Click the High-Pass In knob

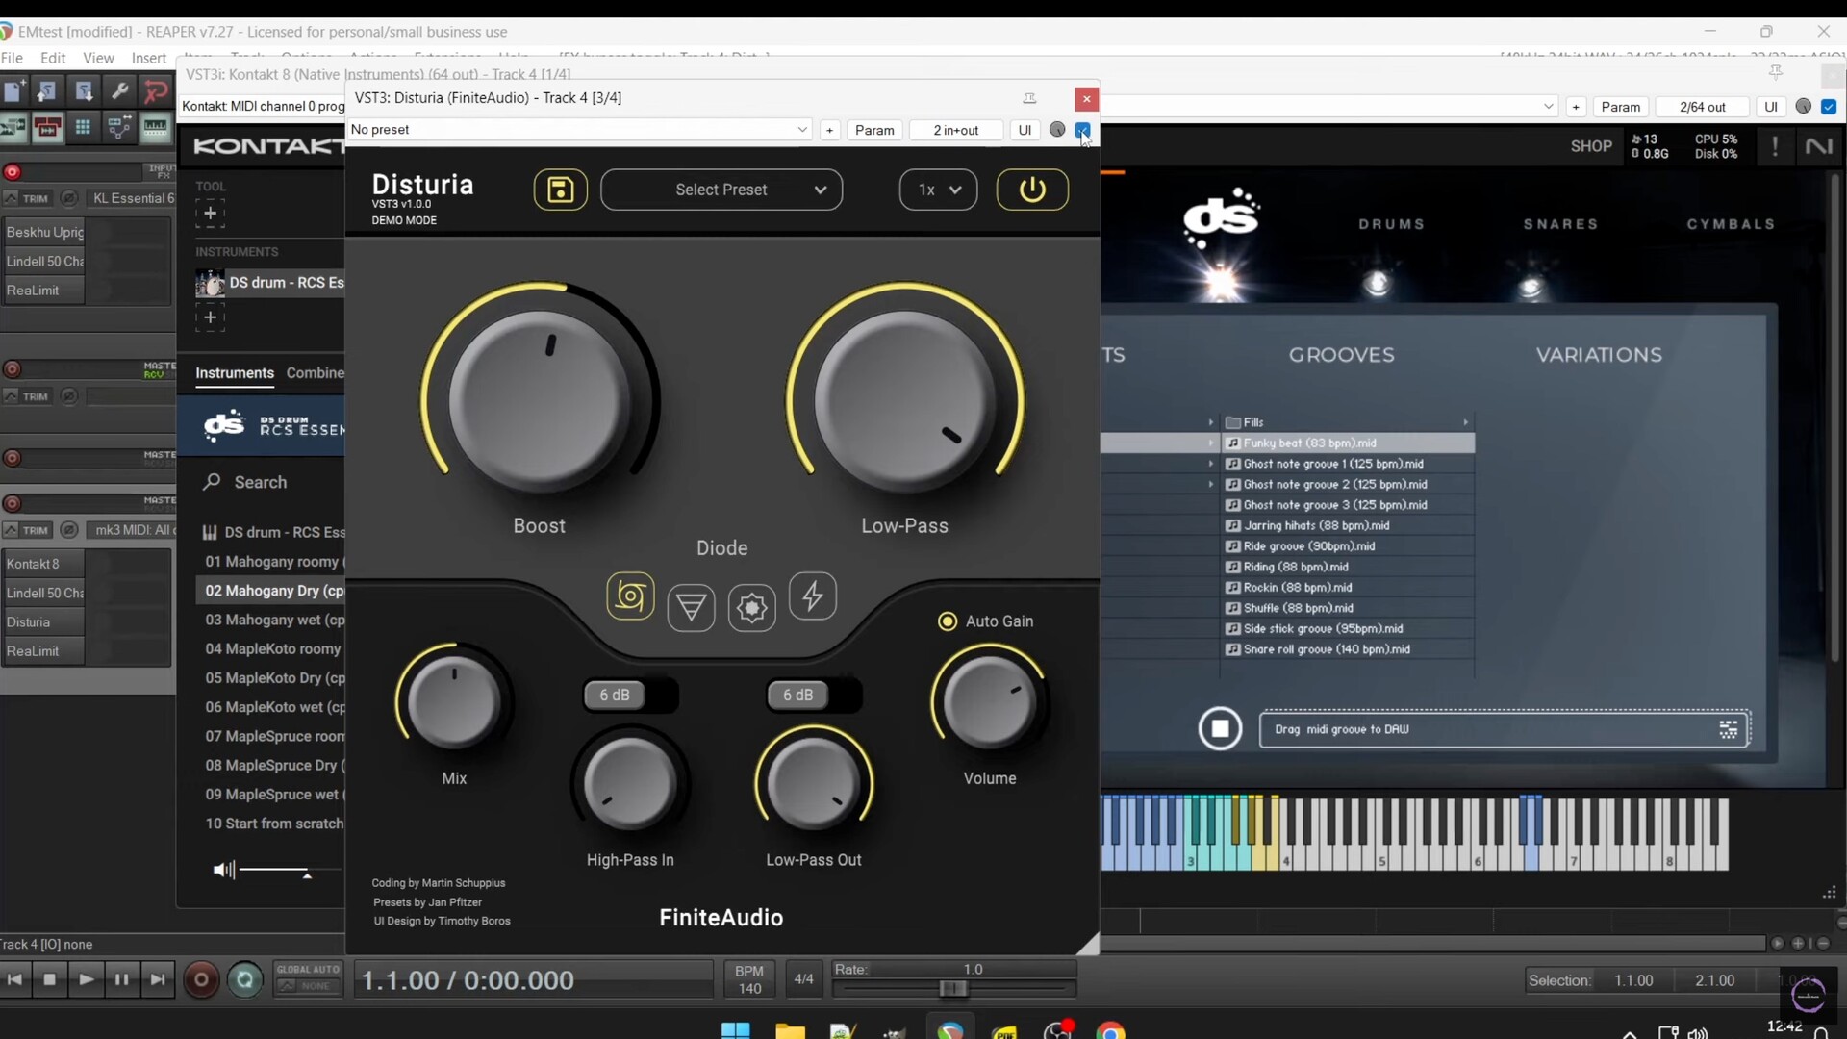630,784
